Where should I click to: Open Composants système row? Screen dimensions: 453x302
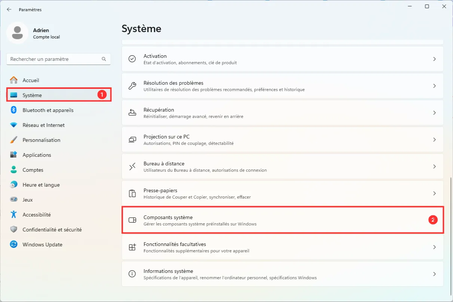point(282,220)
